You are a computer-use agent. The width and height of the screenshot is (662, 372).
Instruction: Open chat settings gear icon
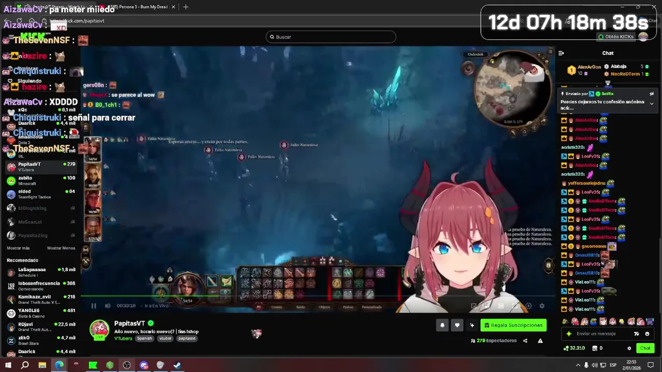629,348
